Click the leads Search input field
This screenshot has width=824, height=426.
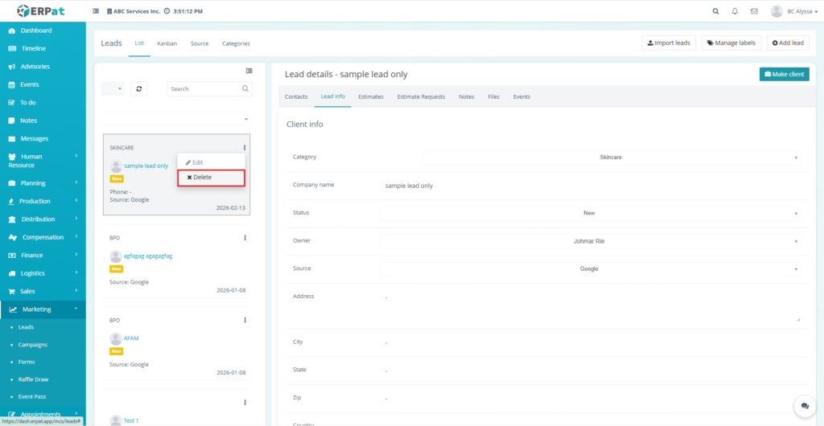[x=204, y=89]
